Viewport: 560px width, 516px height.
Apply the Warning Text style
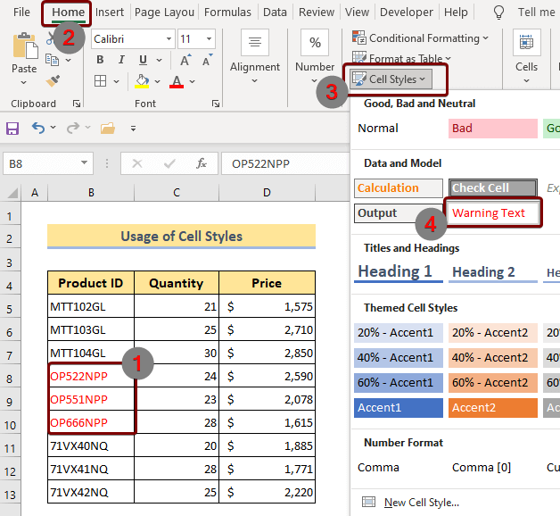pyautogui.click(x=493, y=213)
